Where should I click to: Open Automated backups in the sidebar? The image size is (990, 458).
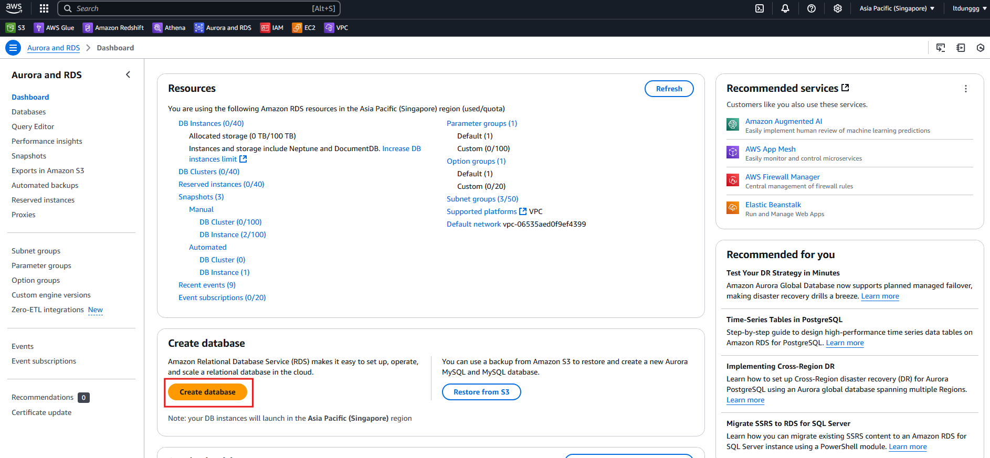pos(45,185)
